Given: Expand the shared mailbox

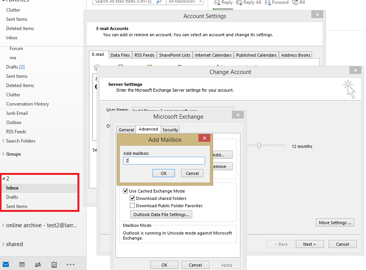Looking at the screenshot, I should pyautogui.click(x=3, y=244).
